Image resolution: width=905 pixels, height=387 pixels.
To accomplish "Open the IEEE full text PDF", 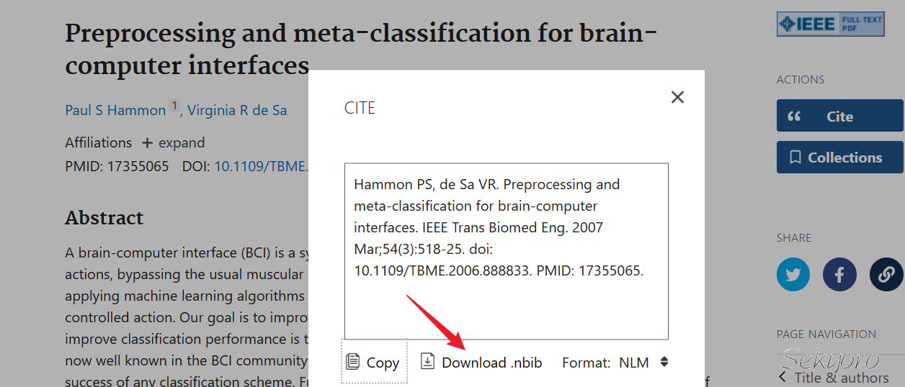I will tap(830, 24).
